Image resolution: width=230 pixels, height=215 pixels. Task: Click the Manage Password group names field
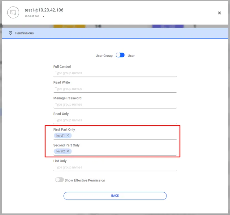(x=115, y=104)
